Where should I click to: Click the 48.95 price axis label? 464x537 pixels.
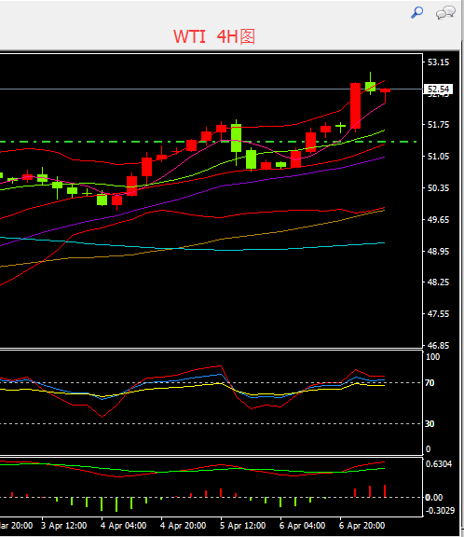(x=438, y=251)
